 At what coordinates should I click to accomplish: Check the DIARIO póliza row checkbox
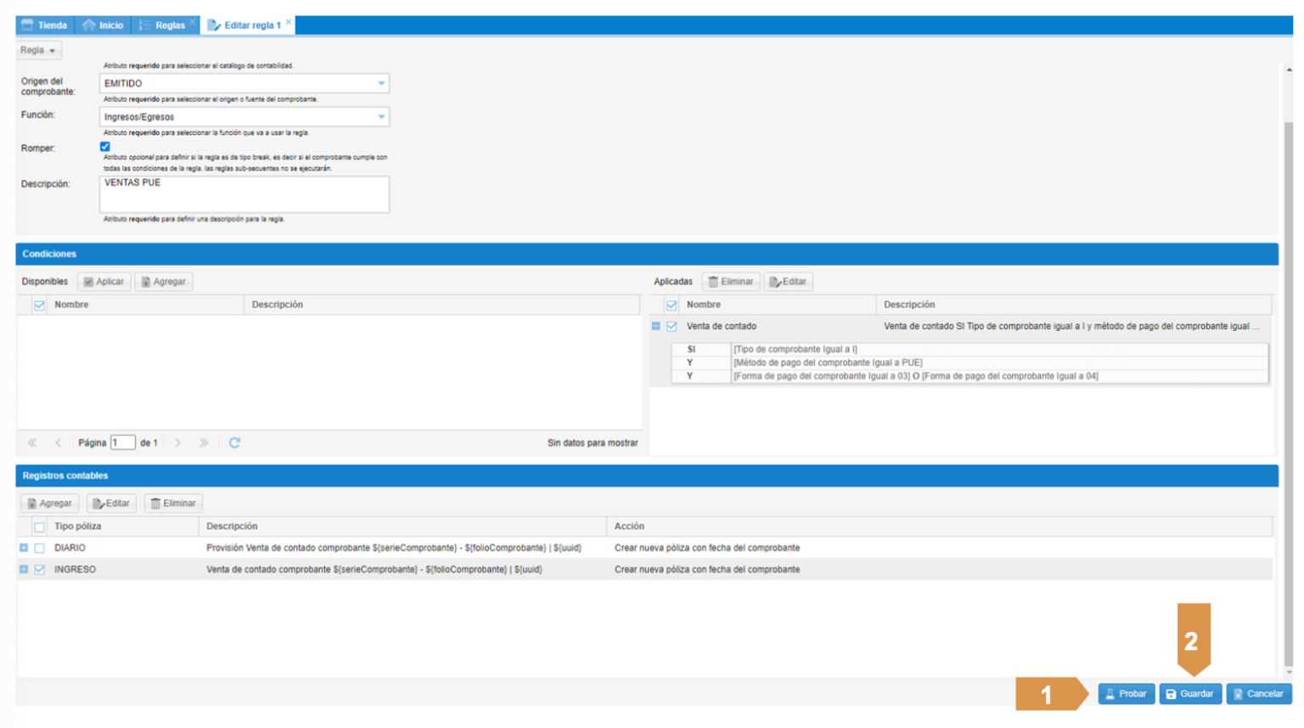[x=40, y=548]
